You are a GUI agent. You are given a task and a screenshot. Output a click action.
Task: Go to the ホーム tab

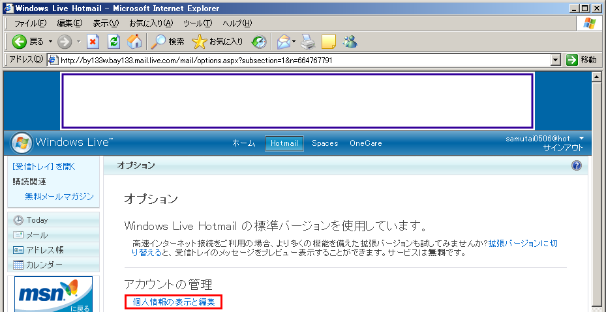tap(244, 143)
